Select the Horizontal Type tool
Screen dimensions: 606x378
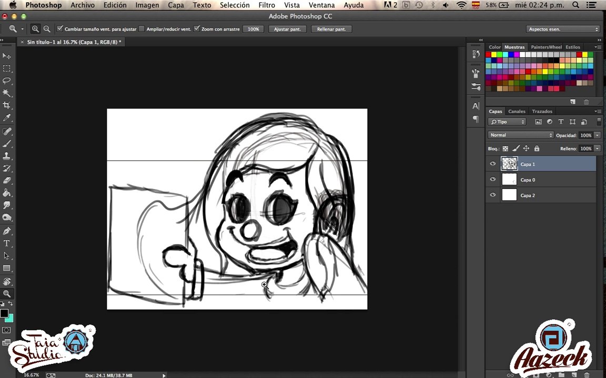click(6, 244)
